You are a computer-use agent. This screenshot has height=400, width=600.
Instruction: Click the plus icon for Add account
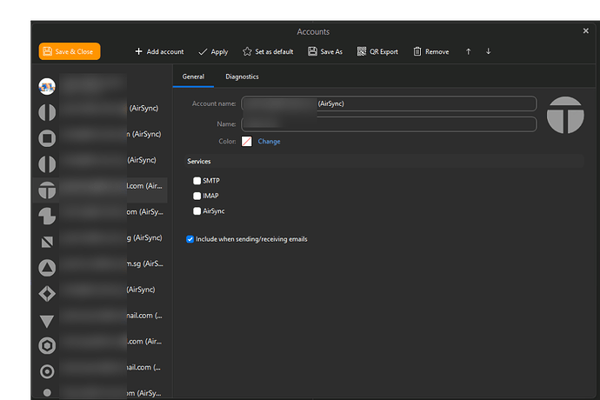pos(138,51)
